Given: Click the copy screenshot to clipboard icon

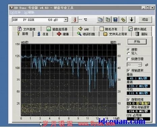Looking at the screenshot, I should (x=108, y=20).
